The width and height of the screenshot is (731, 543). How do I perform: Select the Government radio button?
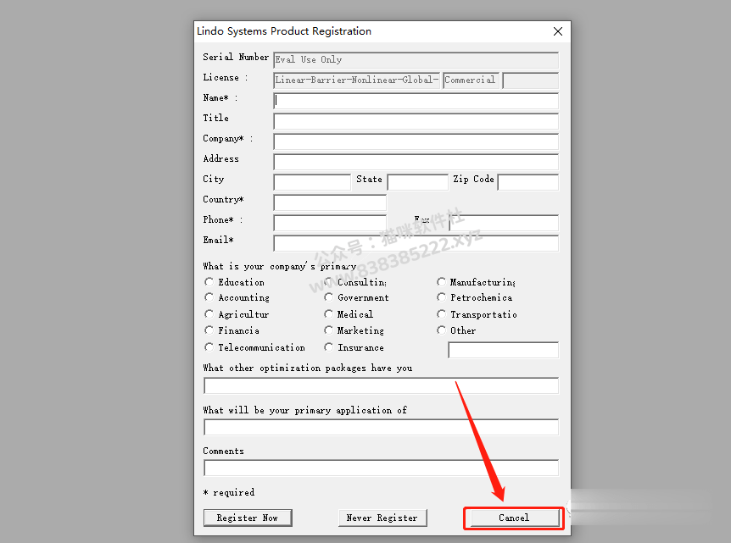[x=329, y=297]
